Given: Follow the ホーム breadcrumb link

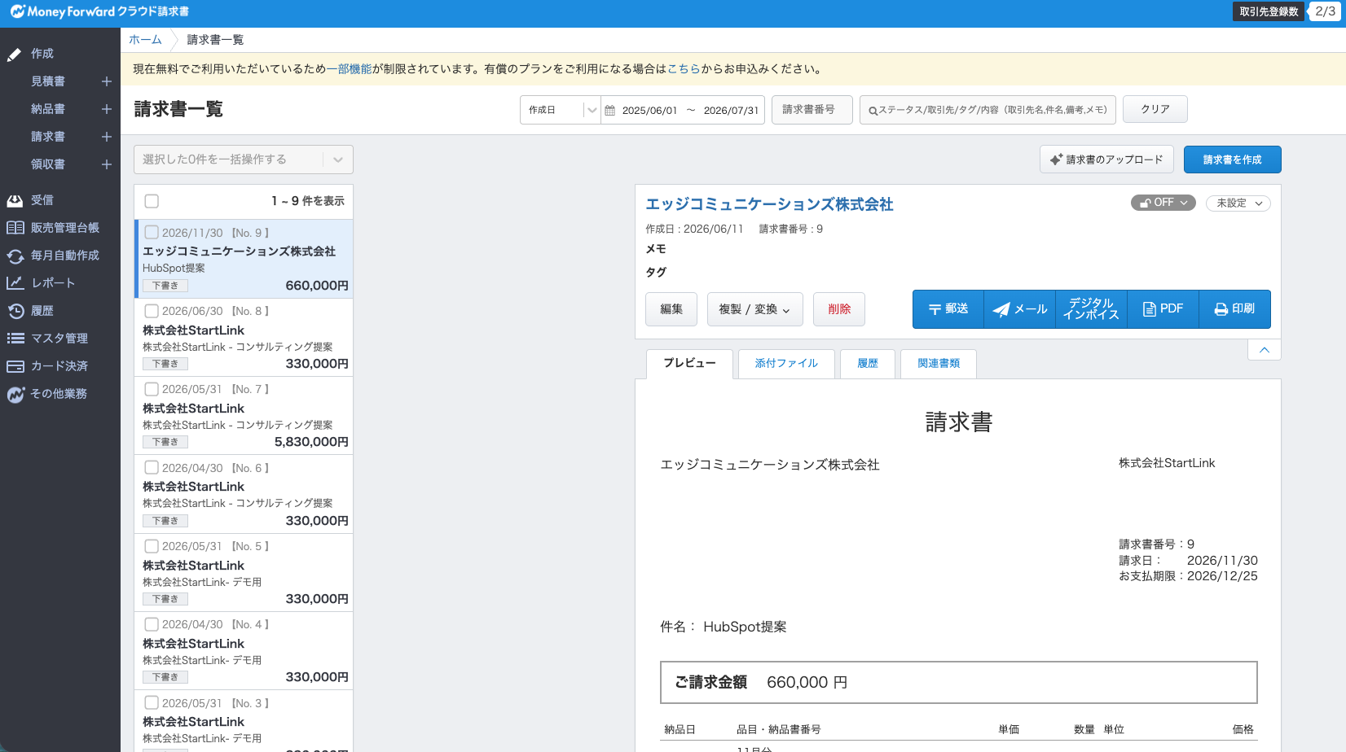Looking at the screenshot, I should click(145, 40).
